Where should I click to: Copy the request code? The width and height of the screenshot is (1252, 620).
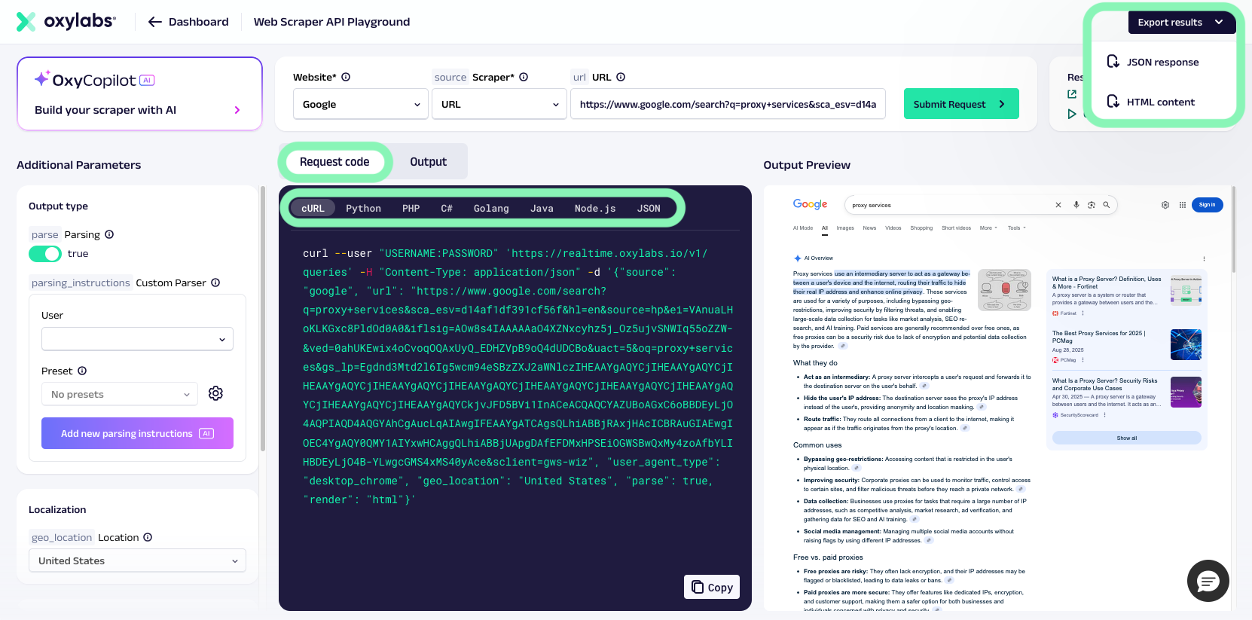click(712, 587)
